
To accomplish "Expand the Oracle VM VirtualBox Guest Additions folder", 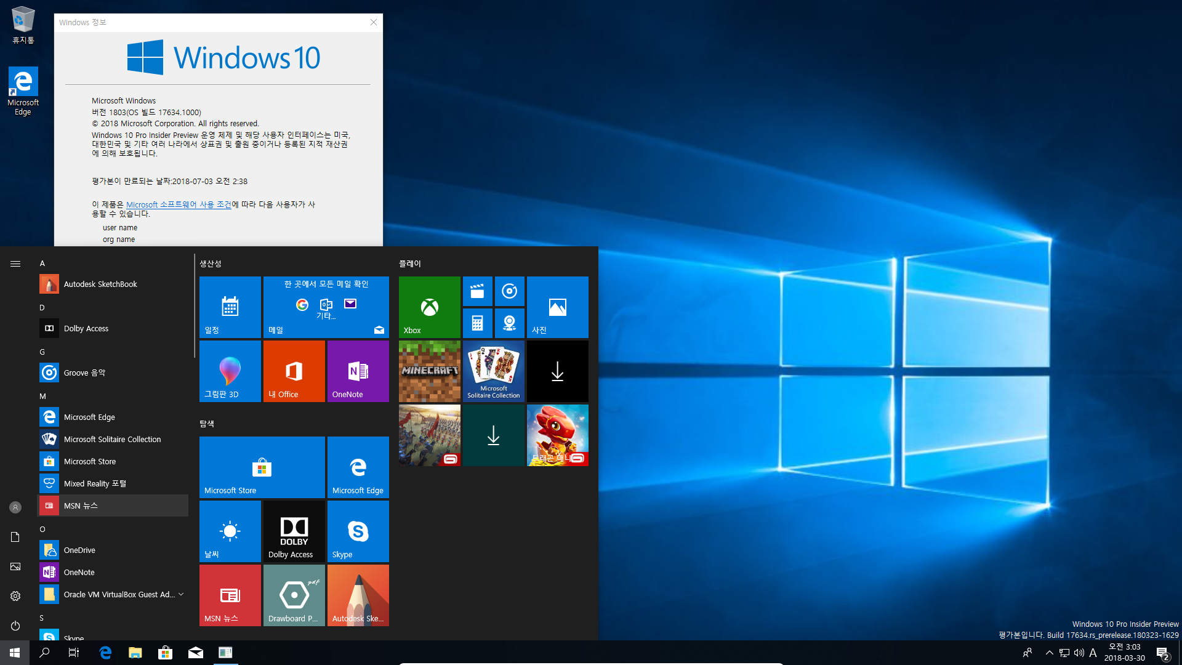I will [113, 594].
